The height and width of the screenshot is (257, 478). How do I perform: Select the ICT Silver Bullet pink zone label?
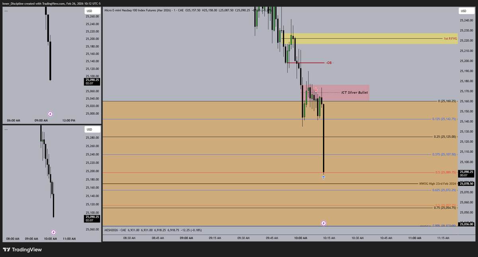pyautogui.click(x=354, y=92)
